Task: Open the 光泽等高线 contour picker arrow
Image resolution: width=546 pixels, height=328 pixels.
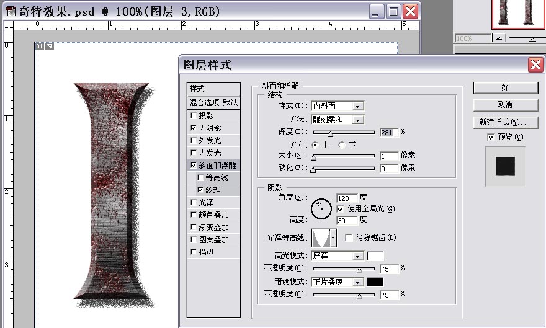Action: pos(333,238)
